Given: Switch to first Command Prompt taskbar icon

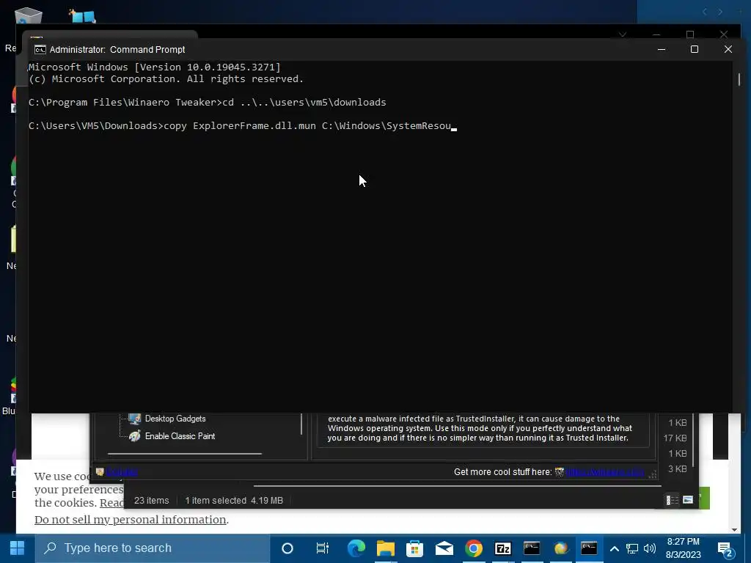Looking at the screenshot, I should (x=532, y=548).
